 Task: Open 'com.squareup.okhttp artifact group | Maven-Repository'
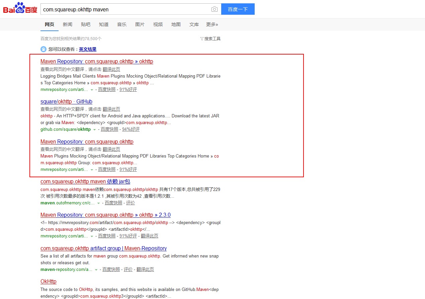103,248
